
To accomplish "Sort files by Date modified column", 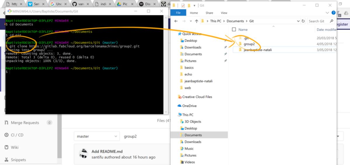I will coord(326,29).
